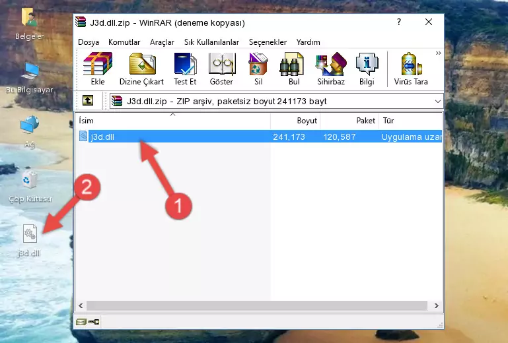508x343 pixels.
Task: Open the Araçlar menu
Action: [x=162, y=42]
